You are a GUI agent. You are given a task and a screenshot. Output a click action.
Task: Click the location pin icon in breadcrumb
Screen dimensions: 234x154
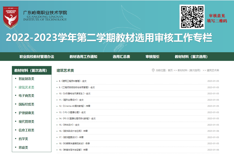pos(153,70)
